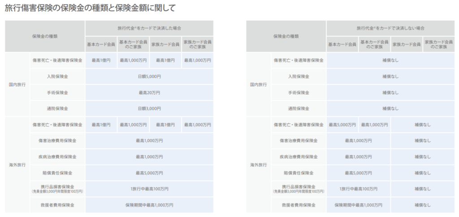Image resolution: width=459 pixels, height=217 pixels.
Task: Click 国内旅行 row label in card-paid table
Action: (x=17, y=84)
